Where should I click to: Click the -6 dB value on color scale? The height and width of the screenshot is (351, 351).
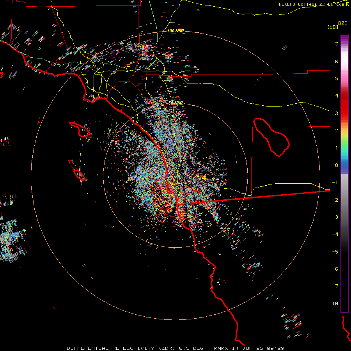[x=335, y=269]
